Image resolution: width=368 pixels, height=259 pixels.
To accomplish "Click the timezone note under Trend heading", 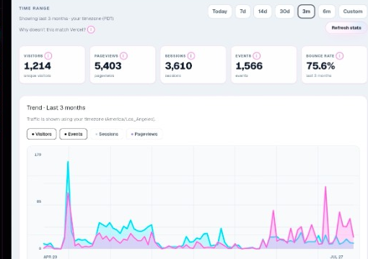I will pyautogui.click(x=91, y=119).
